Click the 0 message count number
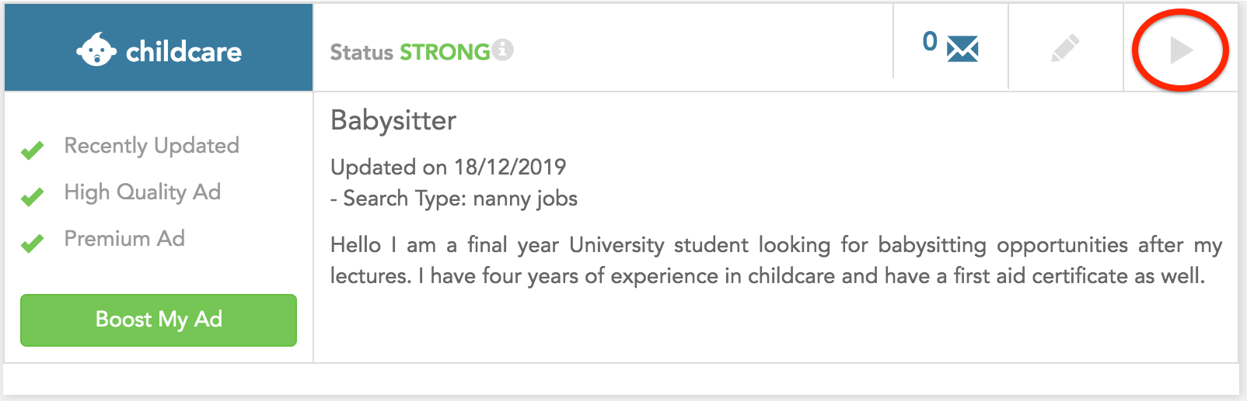1247x401 pixels. [930, 41]
